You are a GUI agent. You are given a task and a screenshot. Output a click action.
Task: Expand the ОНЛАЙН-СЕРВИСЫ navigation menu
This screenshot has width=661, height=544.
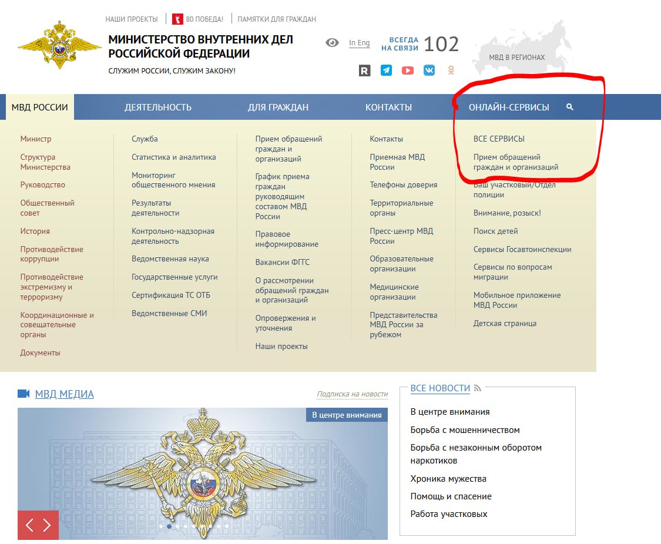509,108
